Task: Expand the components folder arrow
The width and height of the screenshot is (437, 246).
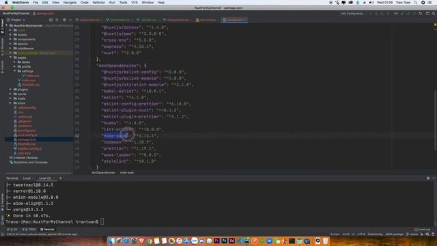Action: coord(11,40)
